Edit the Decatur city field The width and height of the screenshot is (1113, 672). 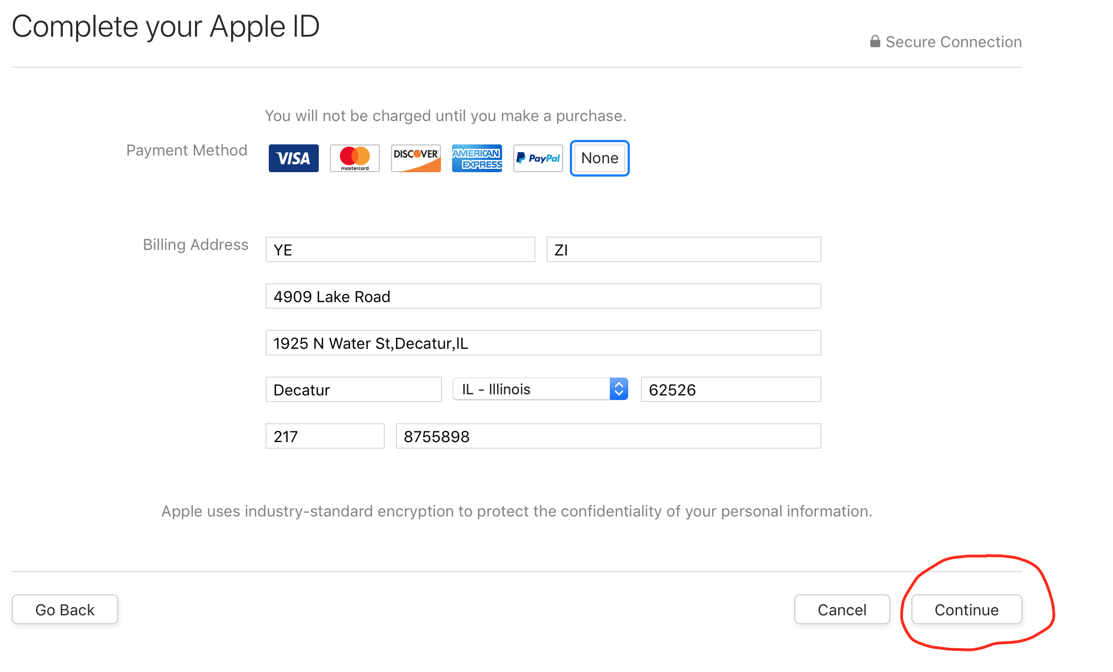pyautogui.click(x=353, y=389)
